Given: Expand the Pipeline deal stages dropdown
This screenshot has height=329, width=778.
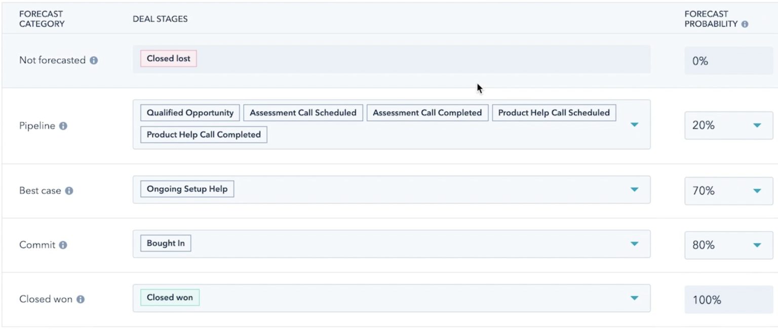Looking at the screenshot, I should (635, 124).
